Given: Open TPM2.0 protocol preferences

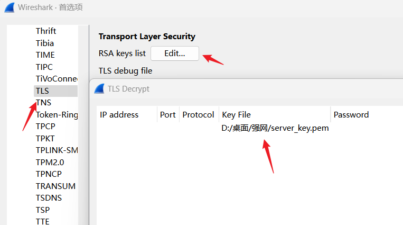Looking at the screenshot, I should coord(50,163).
